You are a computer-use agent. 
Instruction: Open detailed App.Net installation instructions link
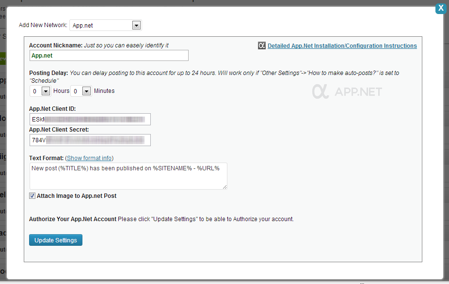(x=342, y=45)
